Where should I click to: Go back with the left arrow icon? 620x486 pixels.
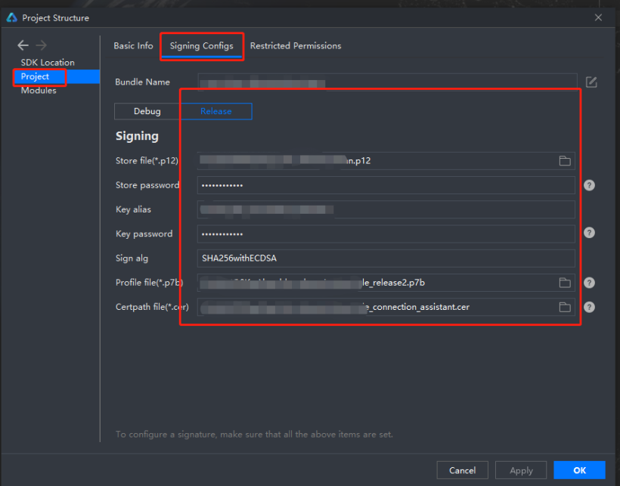click(x=23, y=45)
